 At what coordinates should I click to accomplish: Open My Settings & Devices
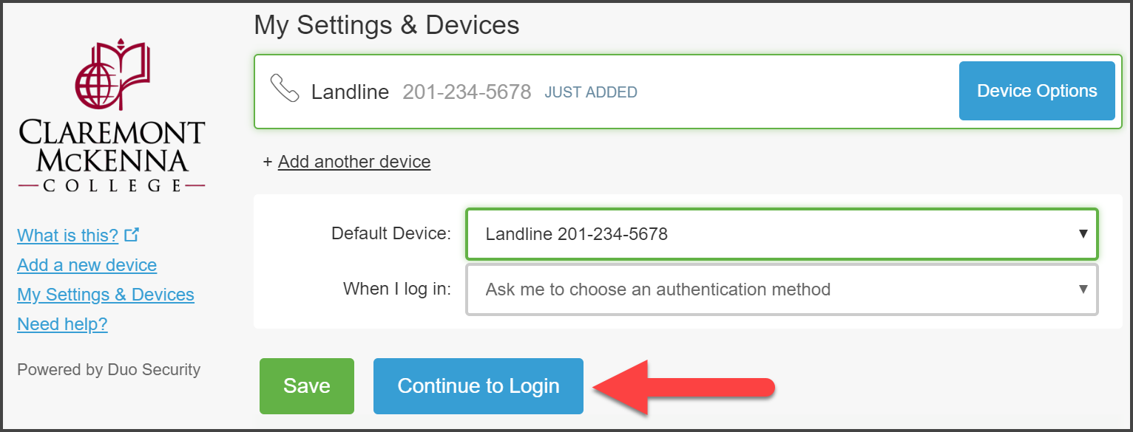[x=105, y=294]
